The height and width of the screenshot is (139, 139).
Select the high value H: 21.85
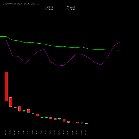click(x=71, y=7)
